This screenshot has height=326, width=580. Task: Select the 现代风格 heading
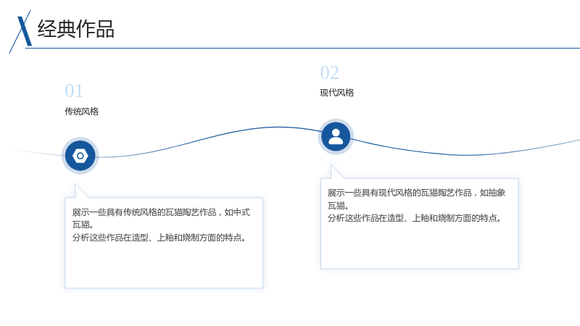click(336, 93)
